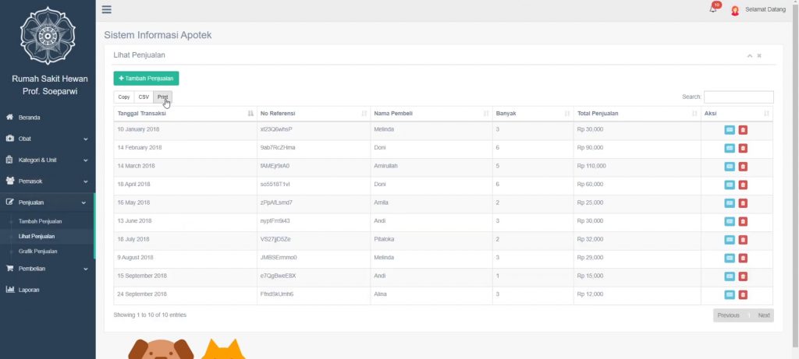799x359 pixels.
Task: View details of Pitaloka's 18 July transaction
Action: pos(730,240)
